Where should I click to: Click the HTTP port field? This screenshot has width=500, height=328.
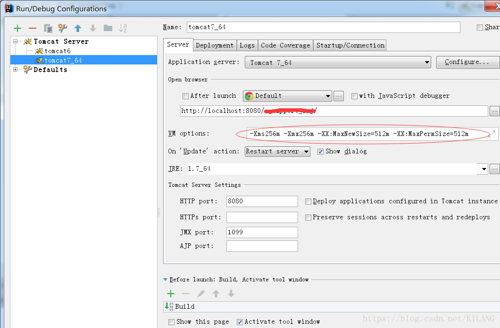pos(262,201)
